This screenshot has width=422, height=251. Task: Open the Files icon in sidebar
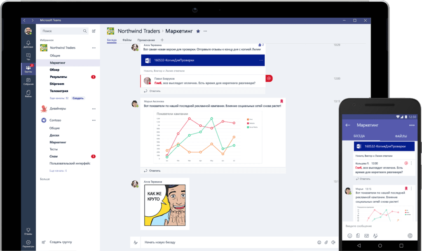pos(28,93)
